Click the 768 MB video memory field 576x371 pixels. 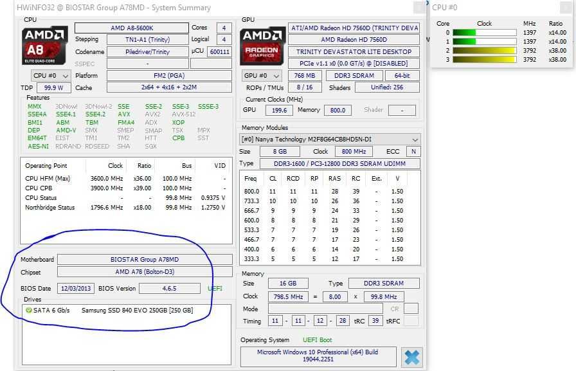305,76
